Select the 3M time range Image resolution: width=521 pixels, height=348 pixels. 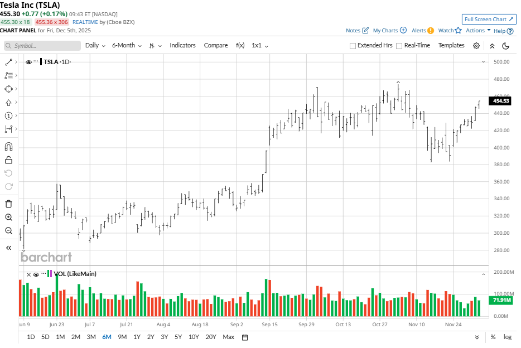point(91,337)
